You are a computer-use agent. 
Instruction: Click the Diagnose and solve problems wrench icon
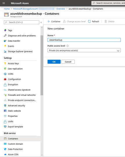point(5,36)
